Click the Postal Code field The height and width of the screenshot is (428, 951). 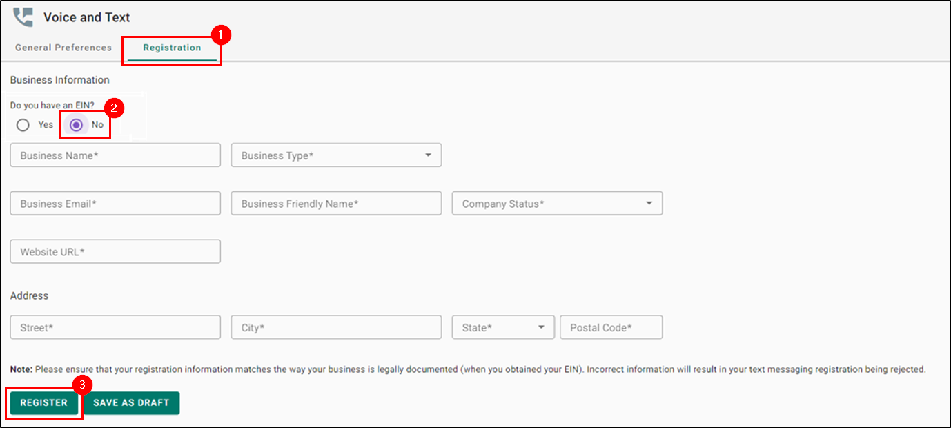coord(611,327)
